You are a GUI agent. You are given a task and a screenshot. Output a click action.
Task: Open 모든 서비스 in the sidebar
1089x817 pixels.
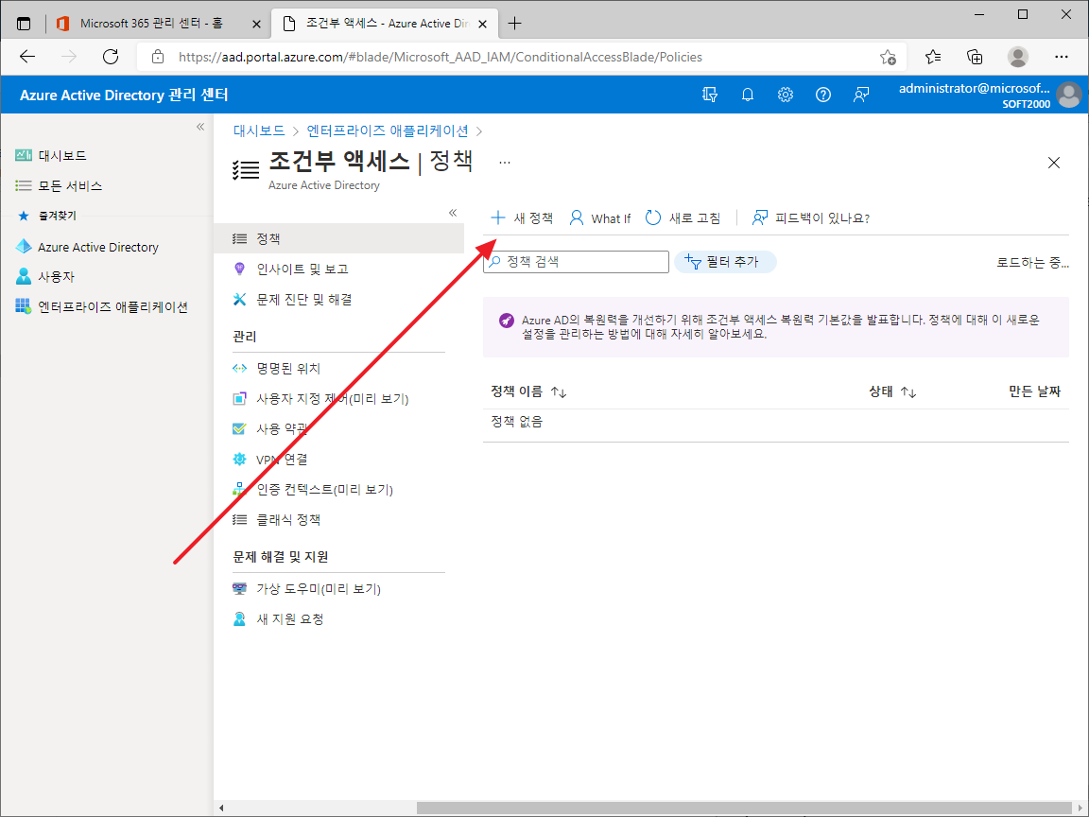point(59,186)
